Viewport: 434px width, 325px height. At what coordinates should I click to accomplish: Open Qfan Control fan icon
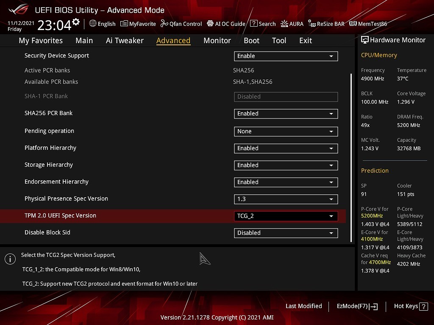tap(164, 24)
